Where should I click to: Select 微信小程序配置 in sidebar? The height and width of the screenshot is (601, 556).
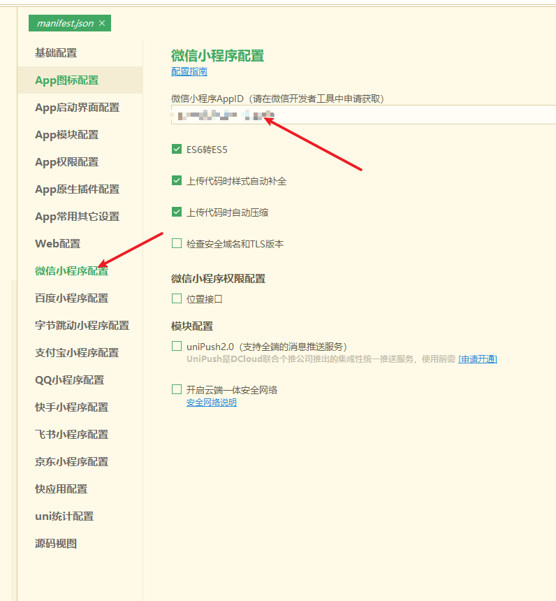point(72,270)
